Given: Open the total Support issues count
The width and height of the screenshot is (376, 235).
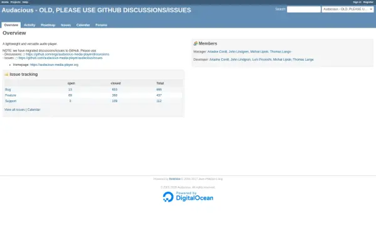Looking at the screenshot, I should tap(159, 101).
